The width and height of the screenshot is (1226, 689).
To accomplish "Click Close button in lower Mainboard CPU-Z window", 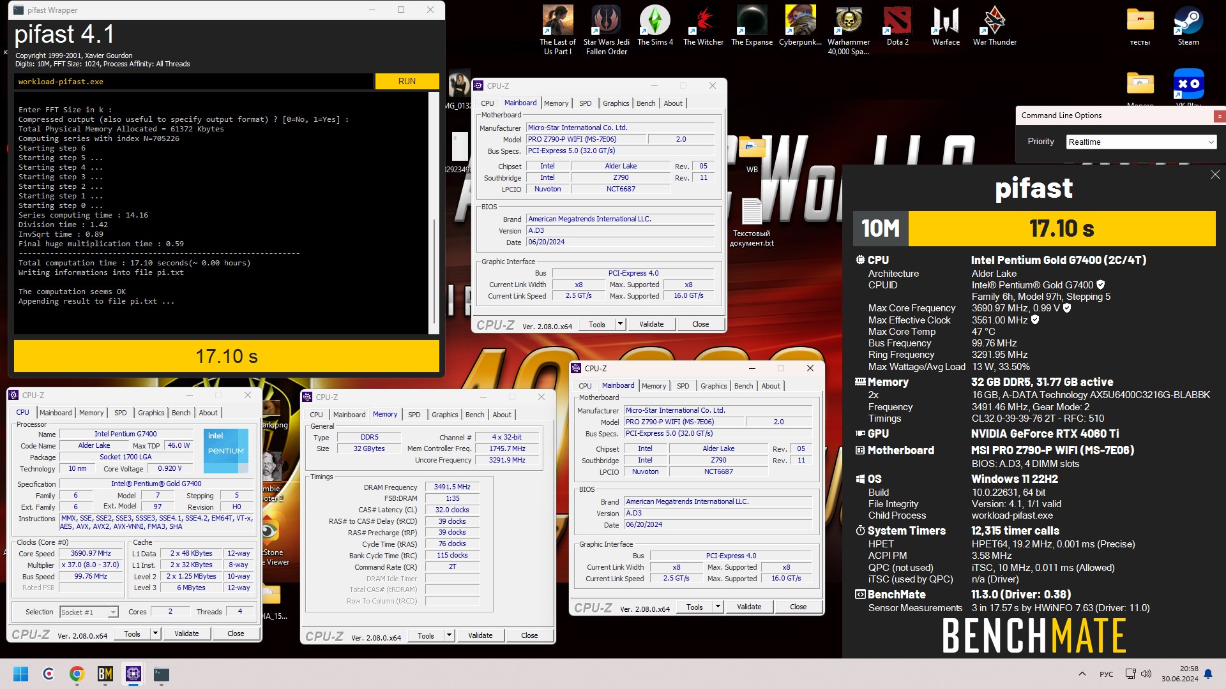I will pyautogui.click(x=798, y=607).
